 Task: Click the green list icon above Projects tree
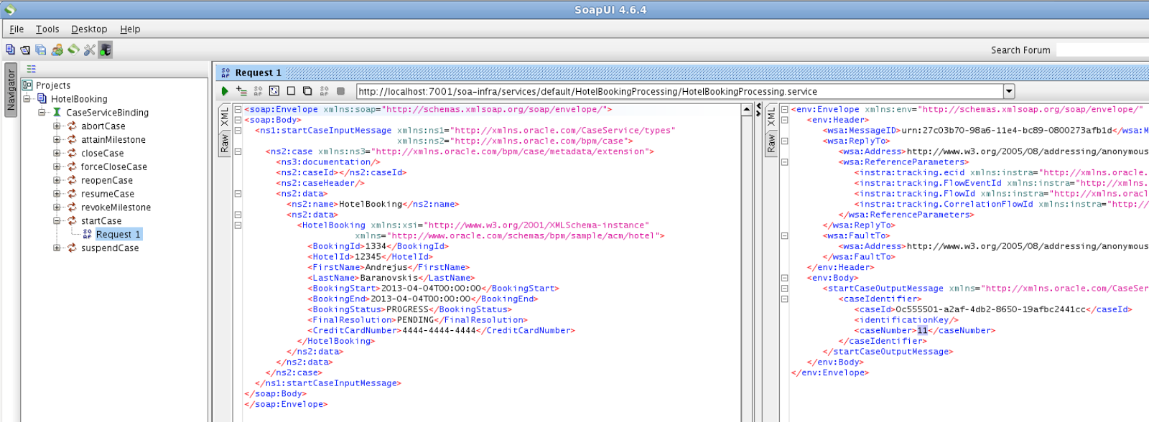(x=31, y=69)
